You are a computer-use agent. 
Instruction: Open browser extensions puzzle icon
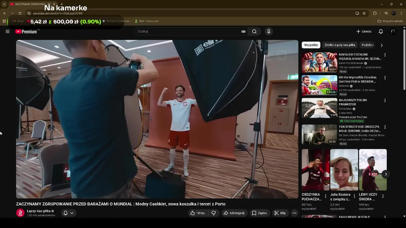tap(375, 13)
